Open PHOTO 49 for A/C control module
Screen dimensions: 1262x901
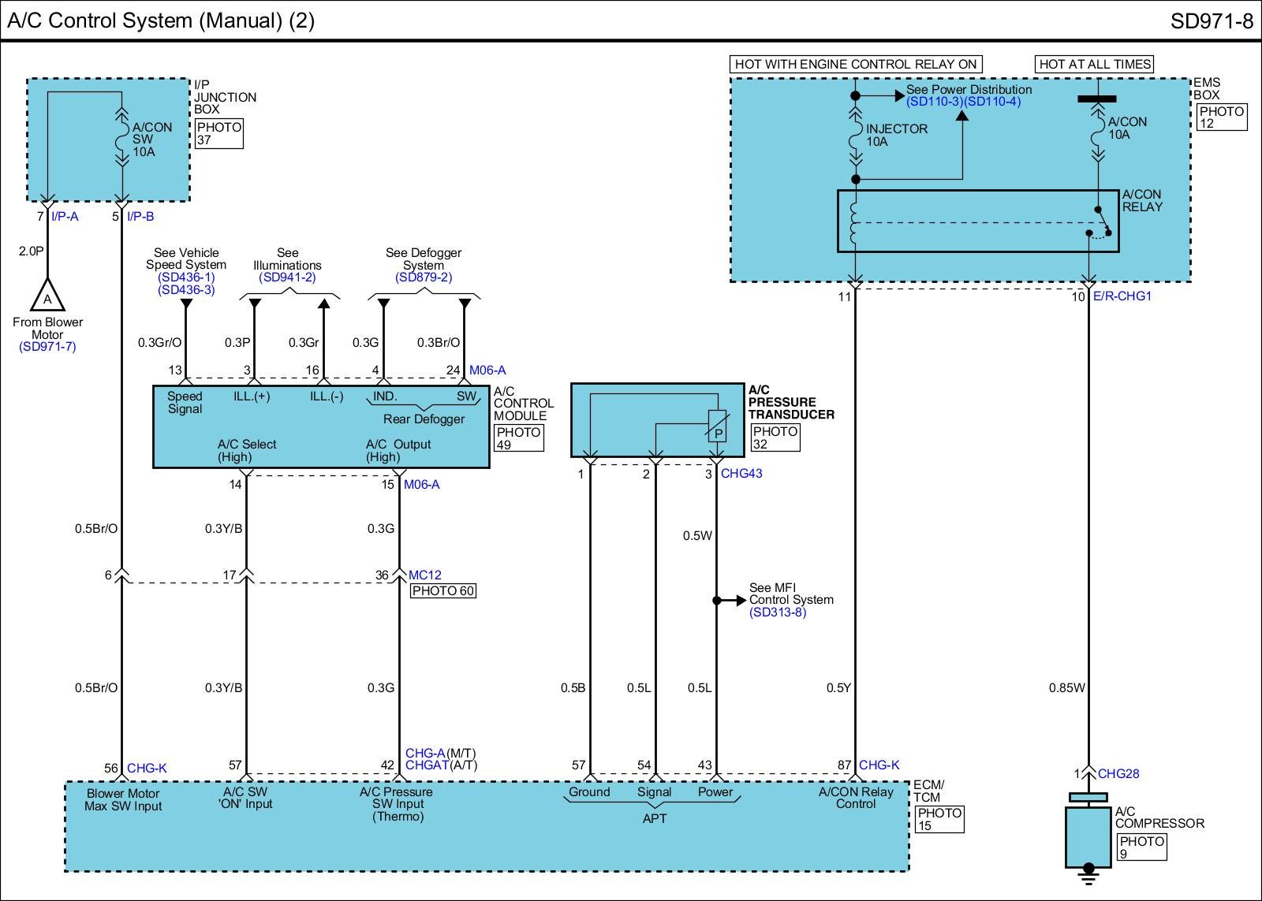click(518, 438)
